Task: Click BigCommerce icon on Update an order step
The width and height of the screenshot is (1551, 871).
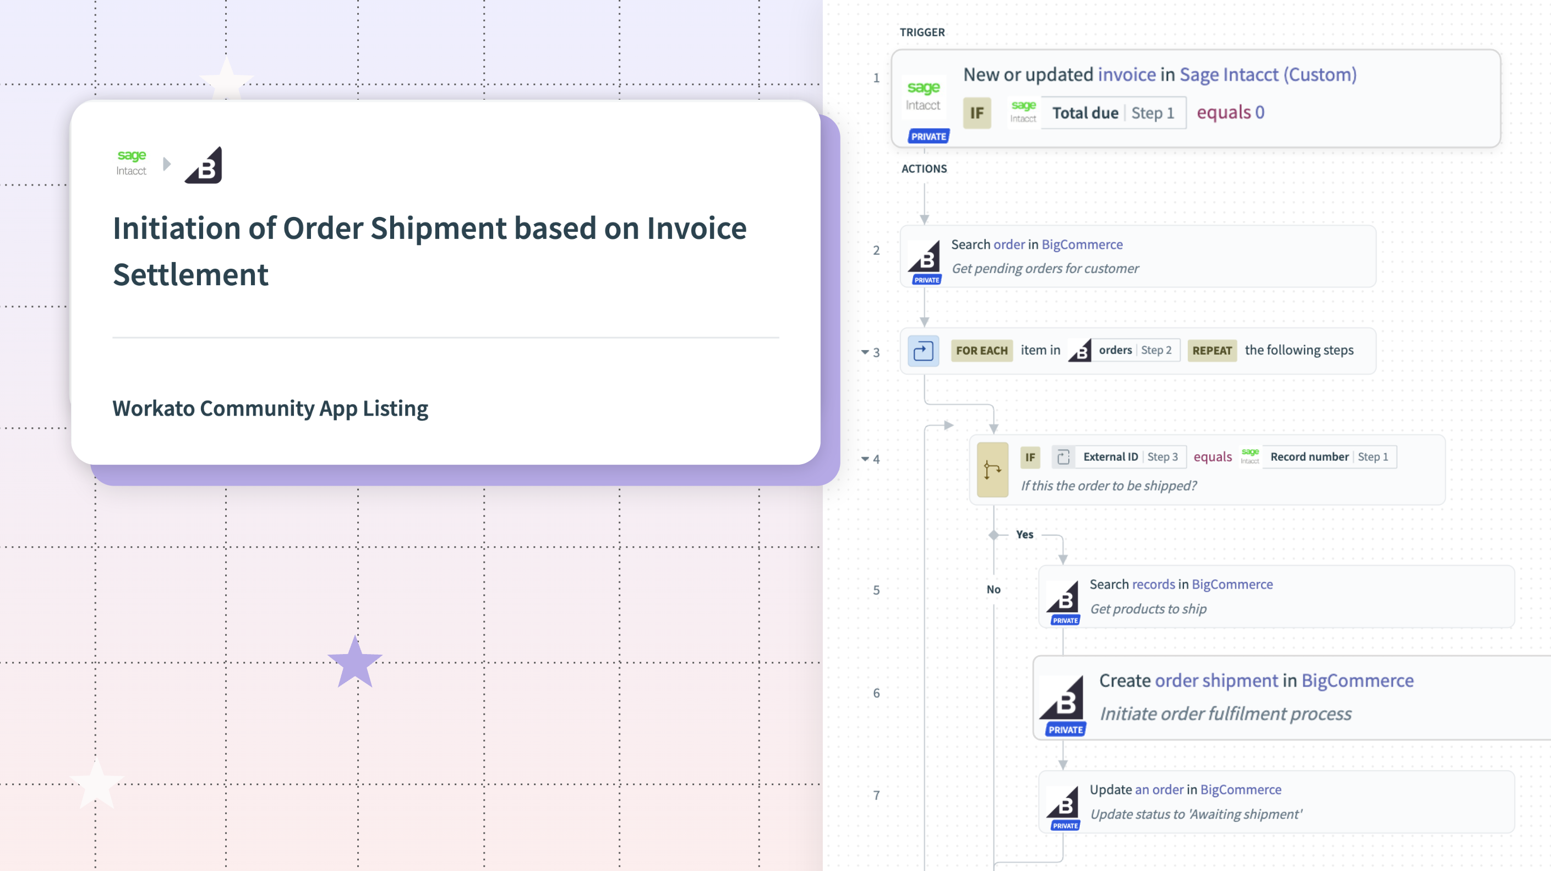Action: coord(1063,802)
